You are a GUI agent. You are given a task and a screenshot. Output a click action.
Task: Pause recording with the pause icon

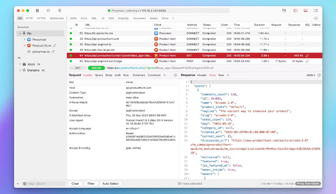[37, 10]
